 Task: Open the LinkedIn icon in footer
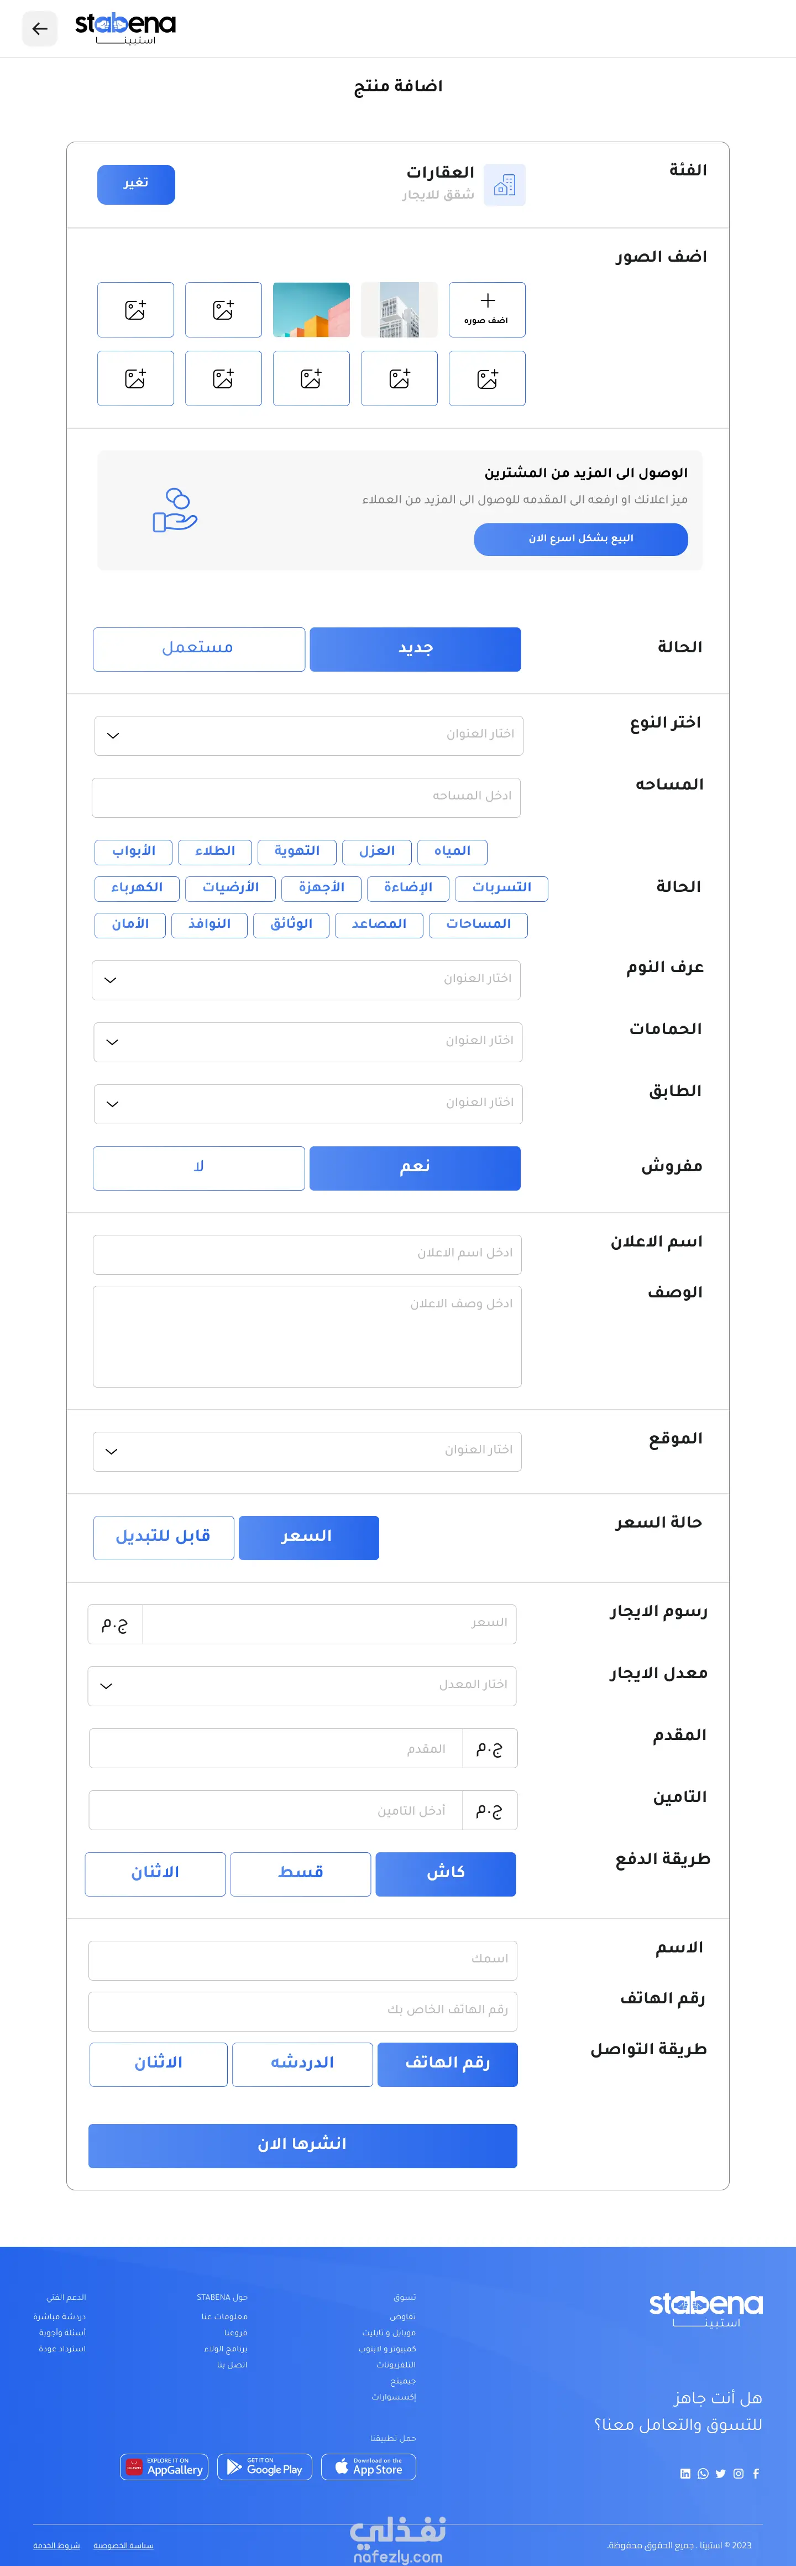point(684,2474)
